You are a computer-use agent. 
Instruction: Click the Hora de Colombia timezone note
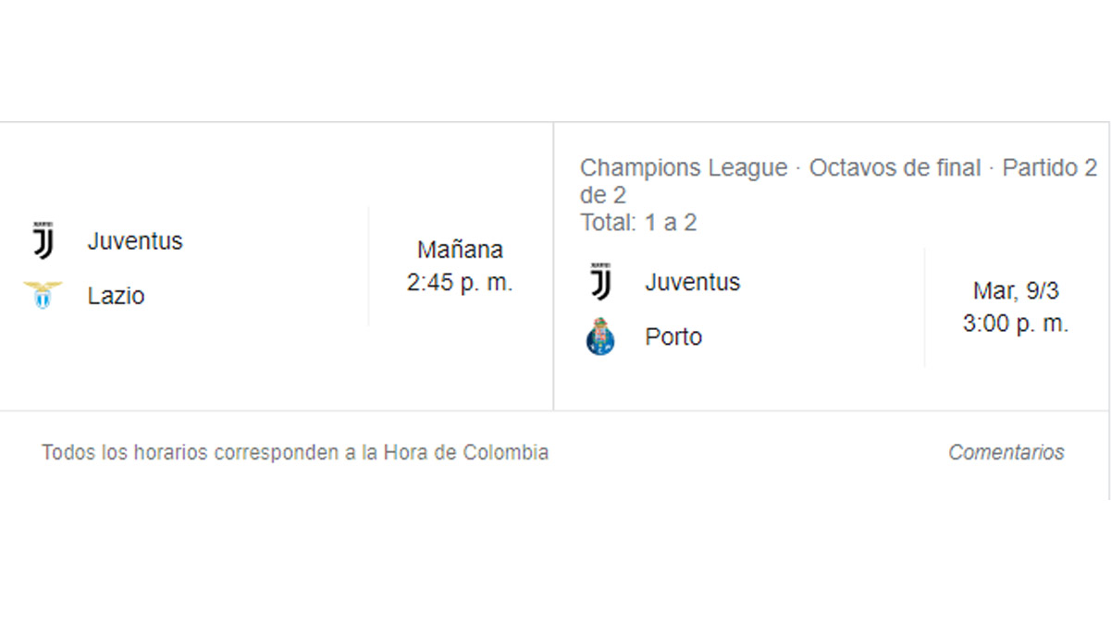466,453
